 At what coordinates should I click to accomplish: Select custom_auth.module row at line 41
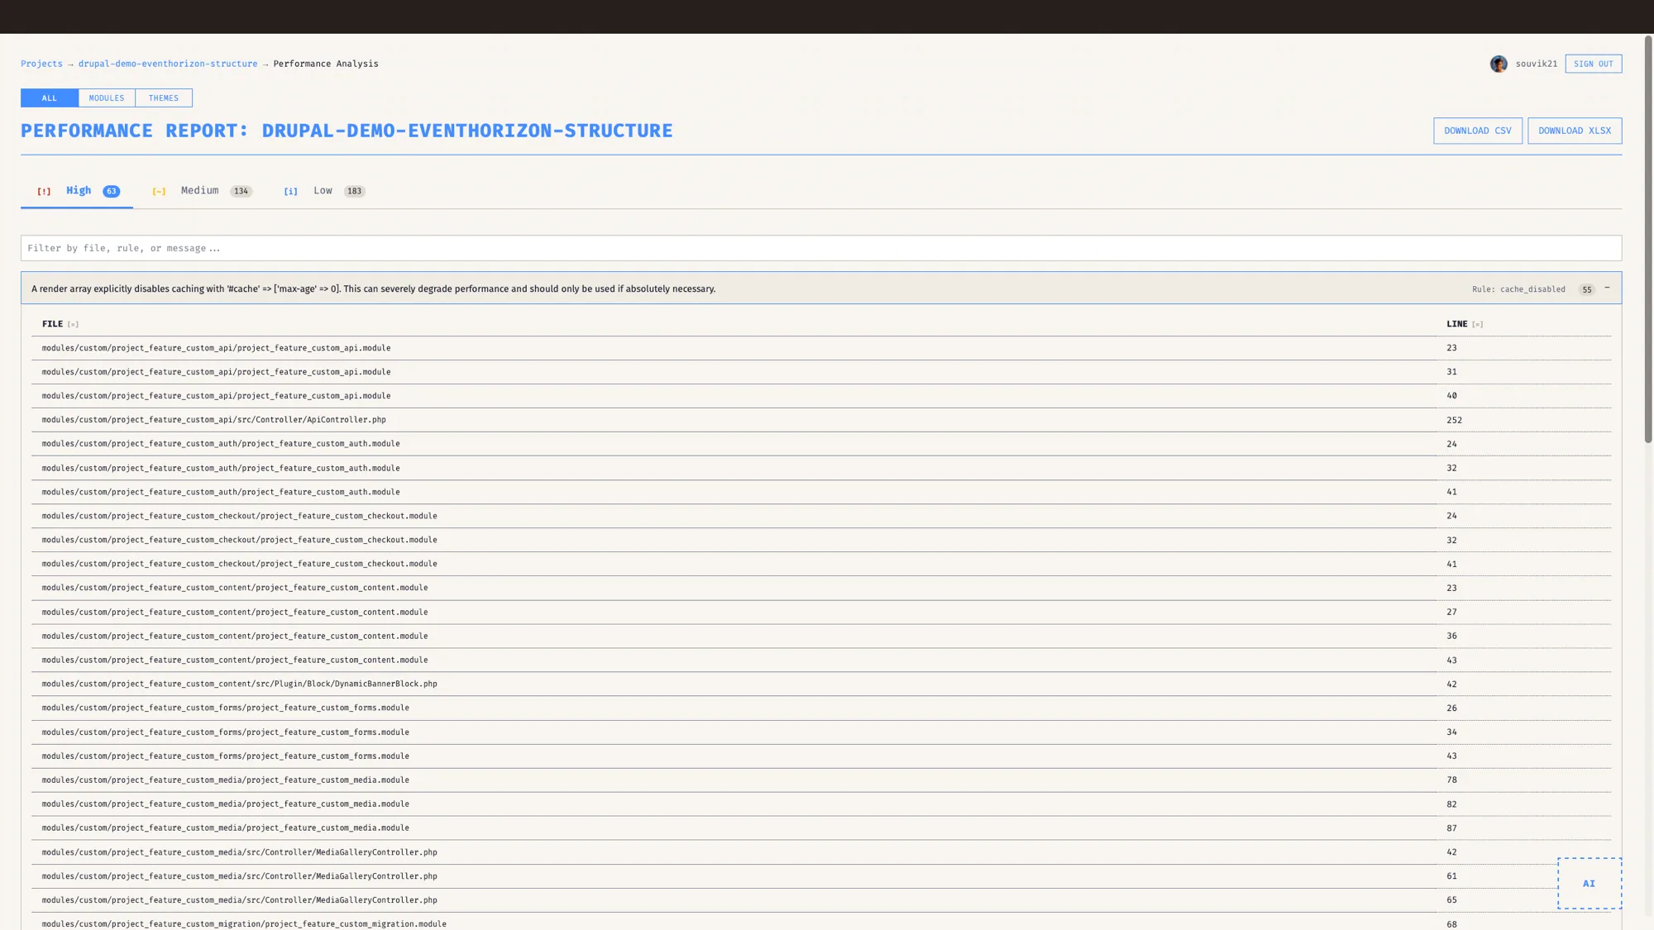821,492
